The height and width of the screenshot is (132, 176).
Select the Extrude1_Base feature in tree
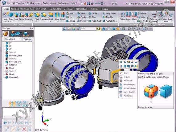(x=14, y=56)
